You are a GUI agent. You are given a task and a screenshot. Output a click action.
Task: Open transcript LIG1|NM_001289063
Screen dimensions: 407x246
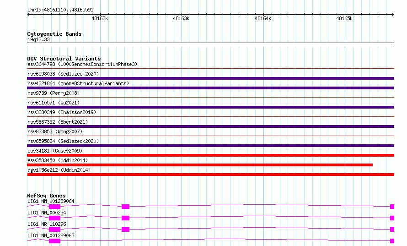click(51, 235)
